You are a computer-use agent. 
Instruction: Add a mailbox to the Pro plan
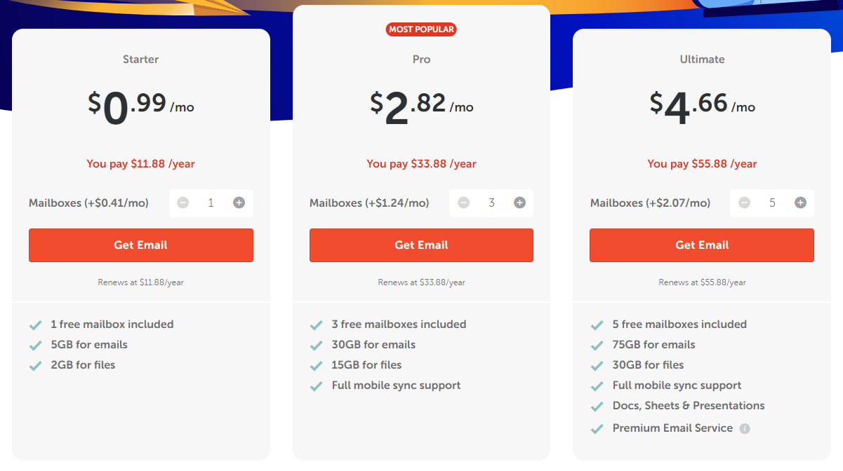519,203
